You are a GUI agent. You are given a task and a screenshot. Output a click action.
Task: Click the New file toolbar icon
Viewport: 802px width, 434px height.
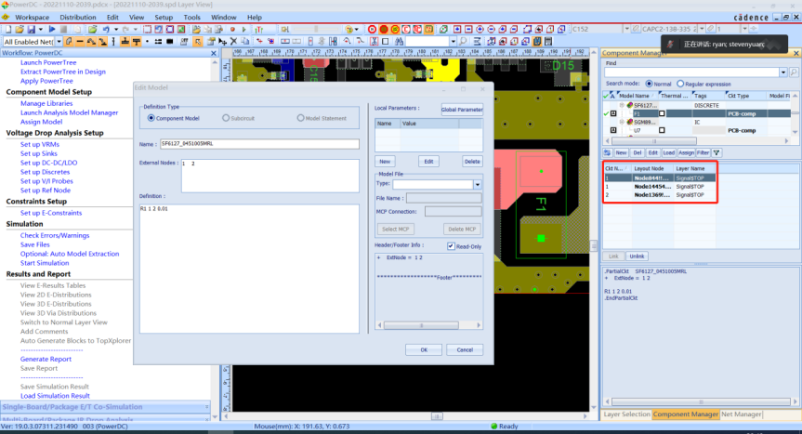click(8, 29)
